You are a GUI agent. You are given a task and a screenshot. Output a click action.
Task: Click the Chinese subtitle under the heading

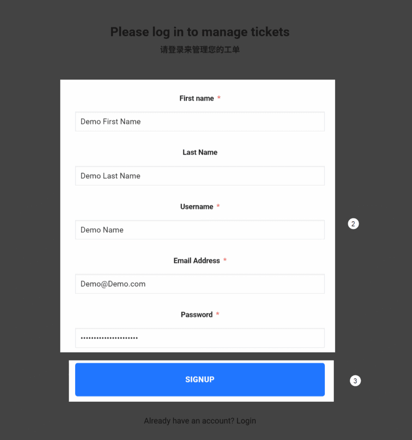click(x=200, y=50)
